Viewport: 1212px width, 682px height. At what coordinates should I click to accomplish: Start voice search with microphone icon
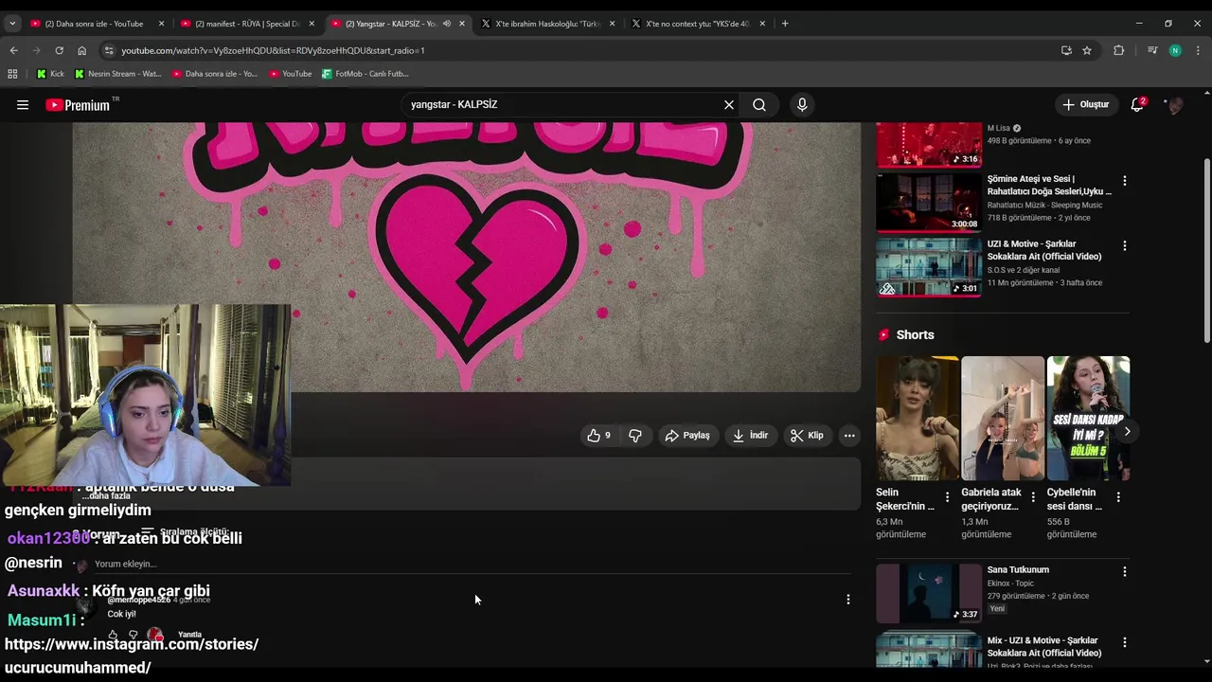[802, 105]
